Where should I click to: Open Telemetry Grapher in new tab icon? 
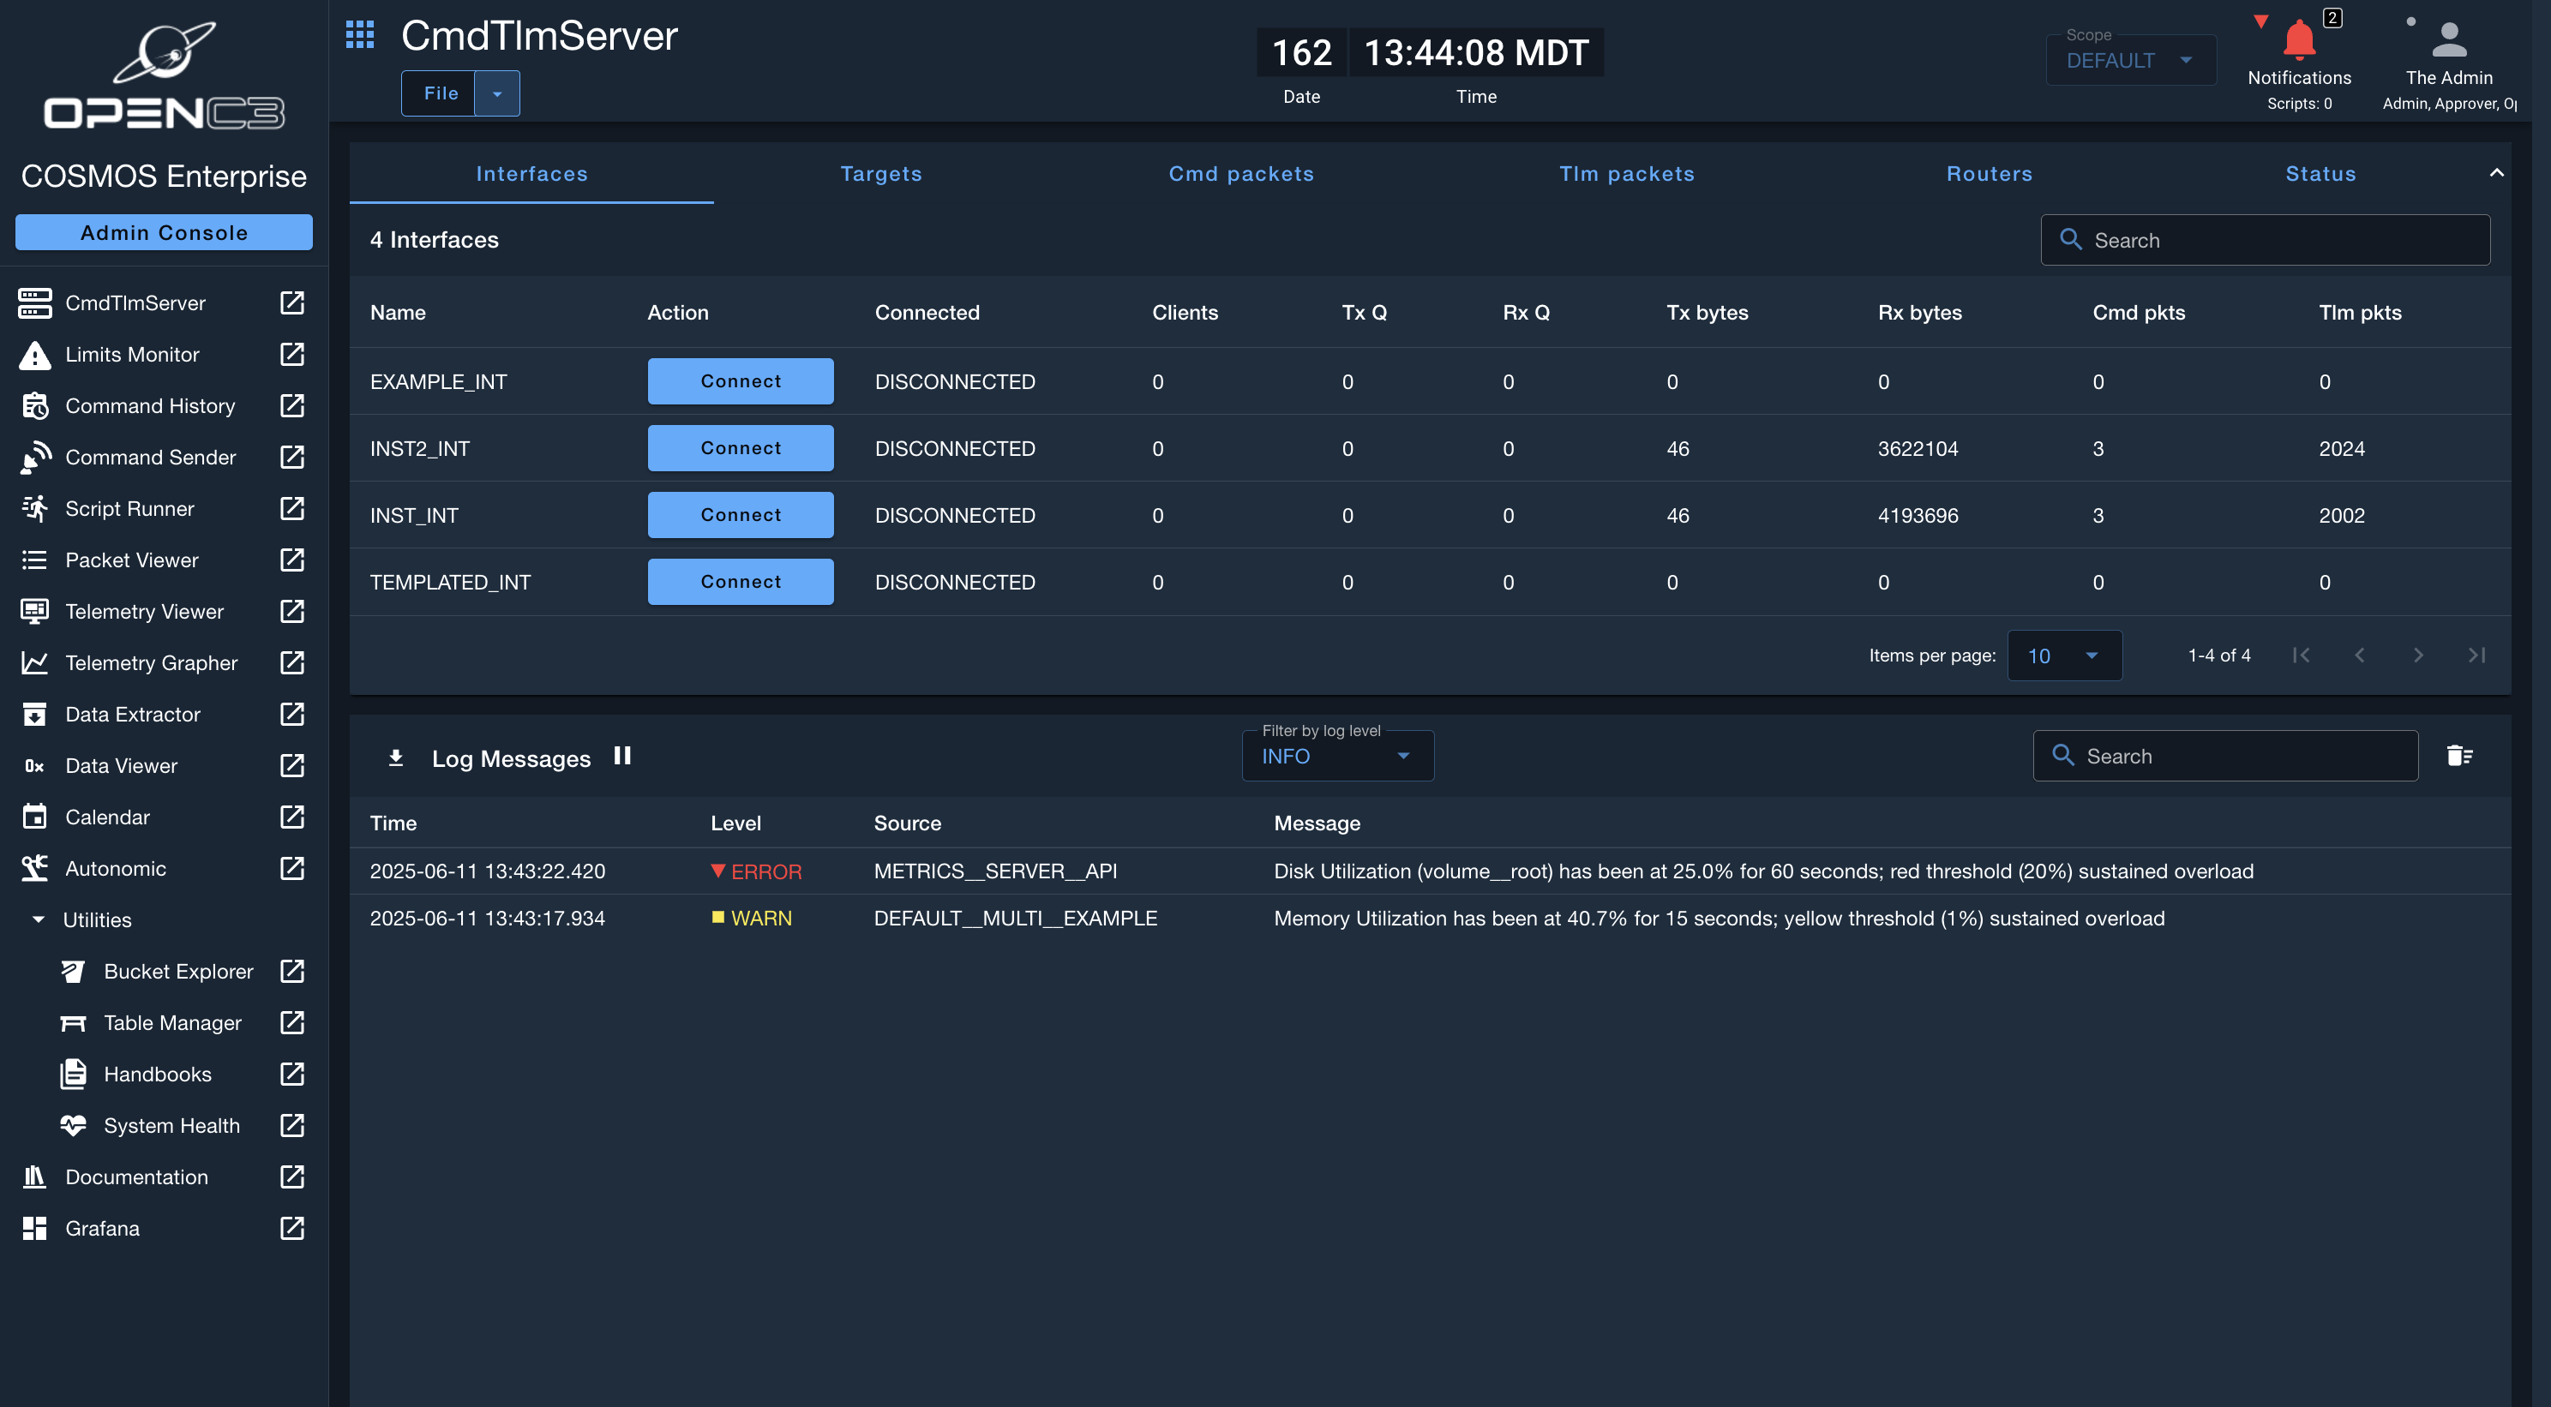click(x=292, y=663)
